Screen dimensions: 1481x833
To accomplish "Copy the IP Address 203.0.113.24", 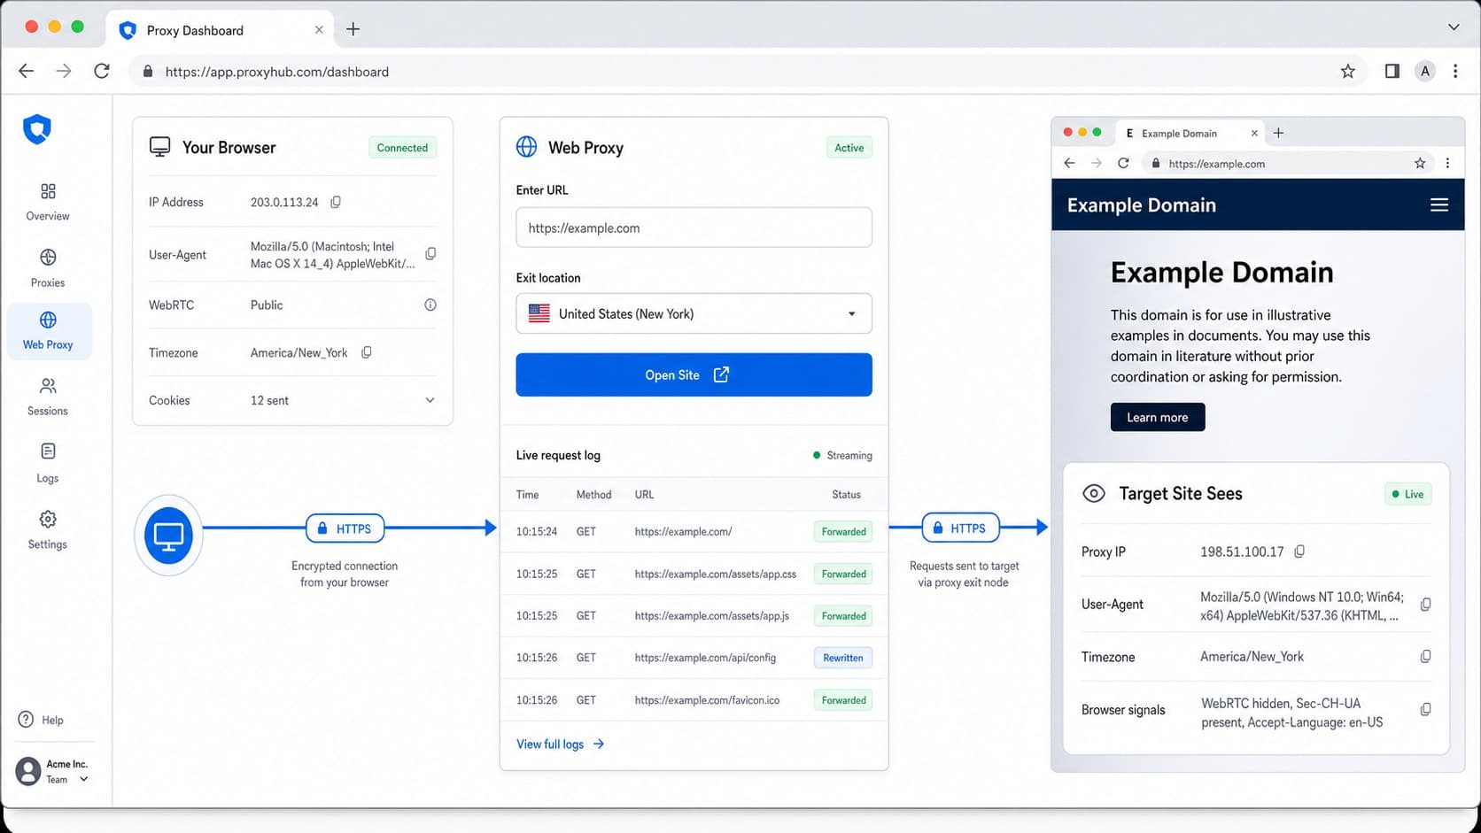I will pos(336,202).
